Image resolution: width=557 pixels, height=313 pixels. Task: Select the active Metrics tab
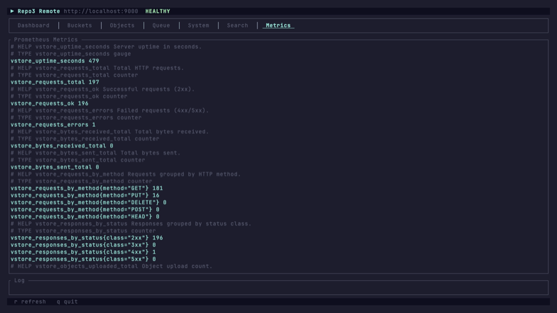278,25
